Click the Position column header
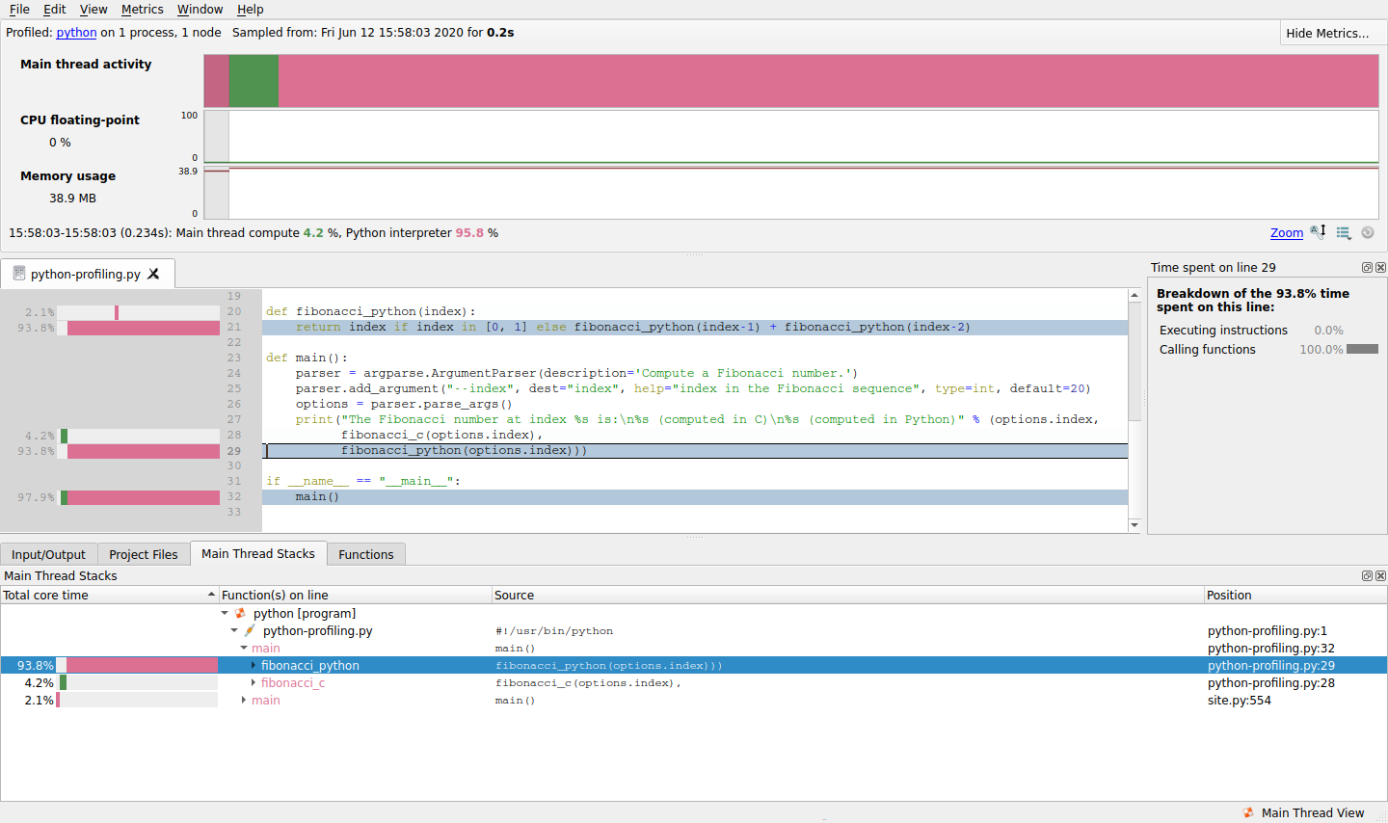The image size is (1388, 823). 1295,595
